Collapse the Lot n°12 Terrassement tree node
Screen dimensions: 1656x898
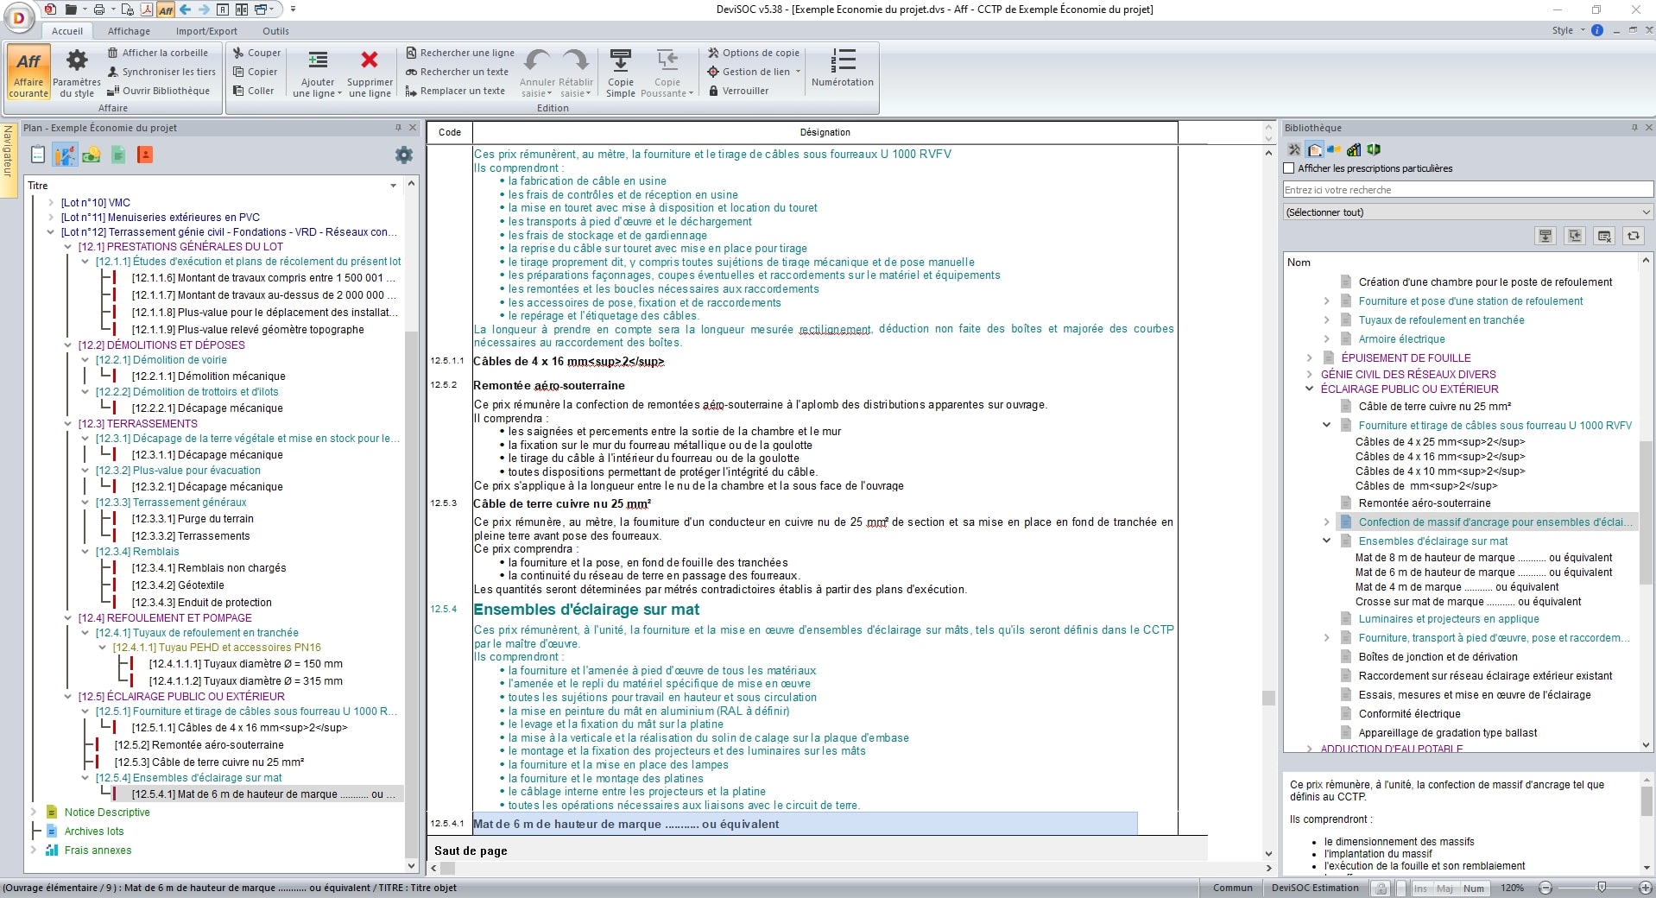pyautogui.click(x=51, y=232)
